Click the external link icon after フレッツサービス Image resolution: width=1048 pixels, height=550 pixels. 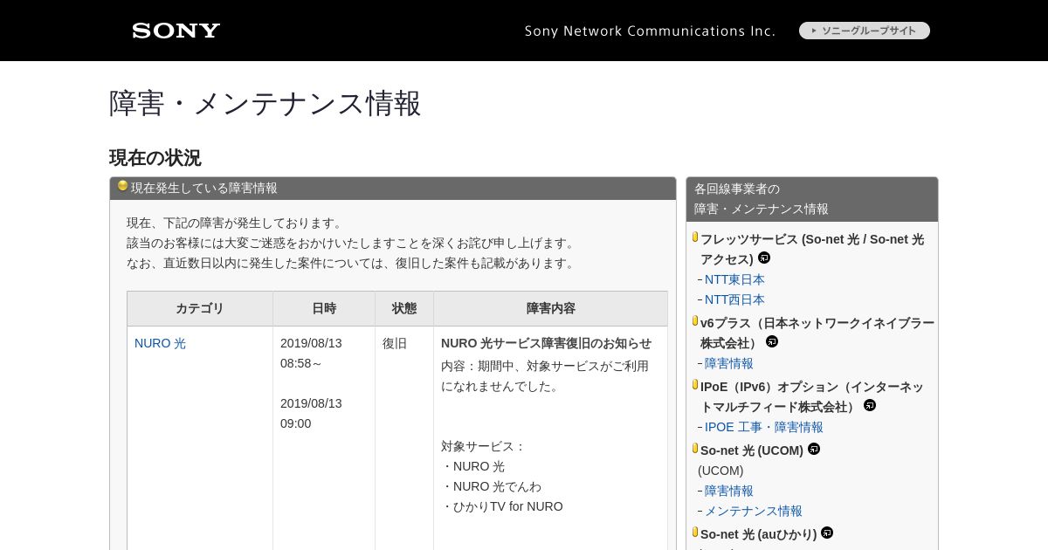764,258
